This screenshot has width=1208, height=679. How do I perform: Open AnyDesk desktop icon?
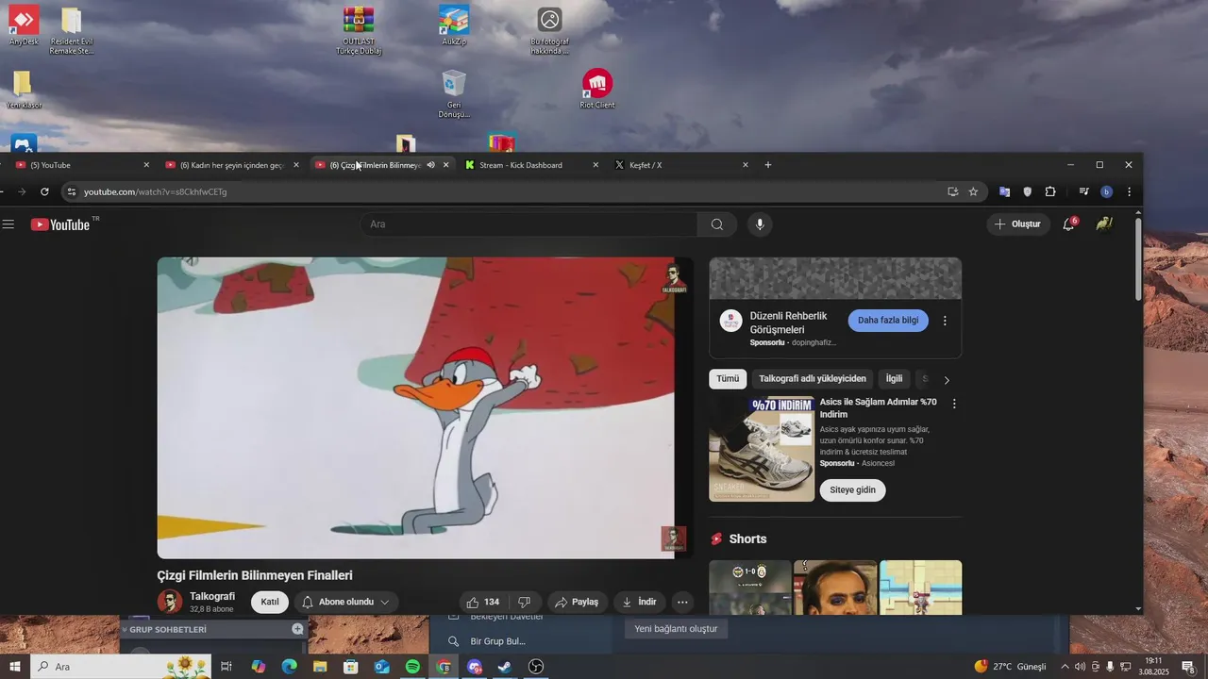(23, 25)
